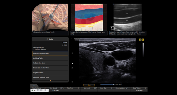Screen dimensions: 177x95
Task: Go to Next Page of controls
Action: tap(139, 91)
